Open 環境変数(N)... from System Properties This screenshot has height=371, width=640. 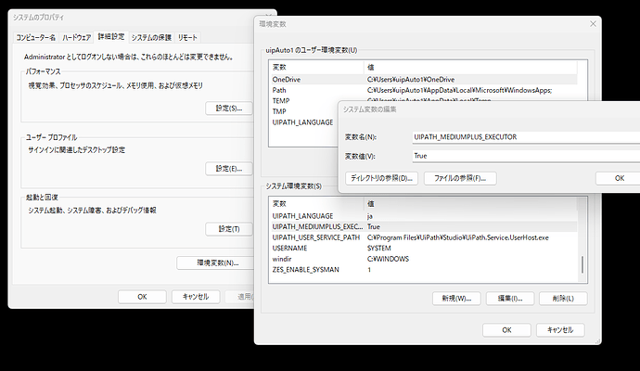(x=215, y=262)
